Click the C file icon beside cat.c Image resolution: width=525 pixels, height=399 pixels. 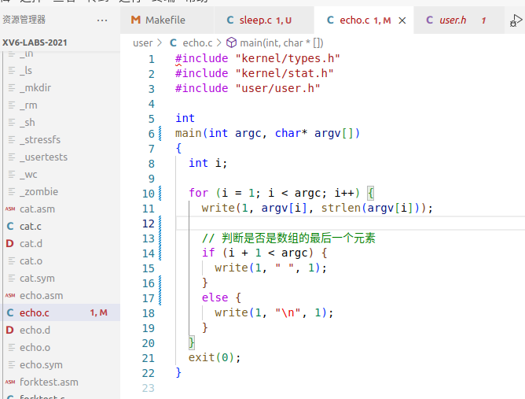coord(10,226)
